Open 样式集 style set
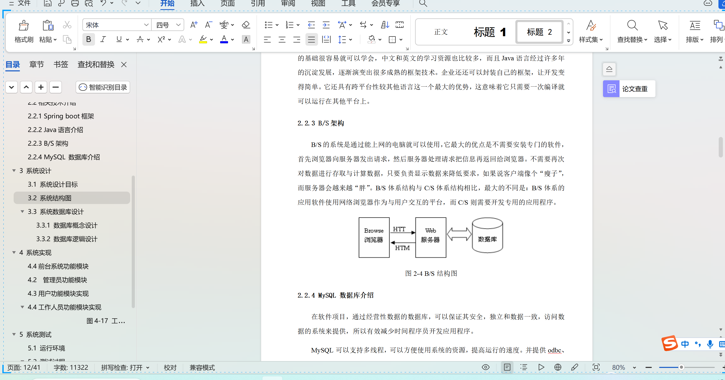725x380 pixels. tap(590, 32)
